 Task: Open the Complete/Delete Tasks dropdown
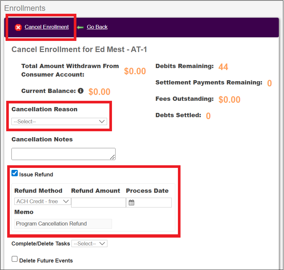89,243
